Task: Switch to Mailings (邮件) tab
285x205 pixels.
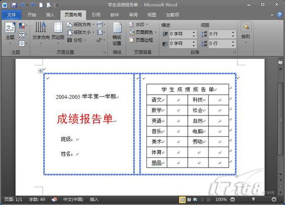Action: pos(114,15)
